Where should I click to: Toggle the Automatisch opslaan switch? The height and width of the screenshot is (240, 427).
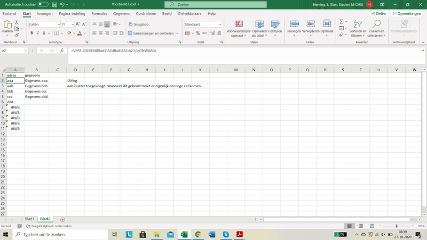[43, 4]
